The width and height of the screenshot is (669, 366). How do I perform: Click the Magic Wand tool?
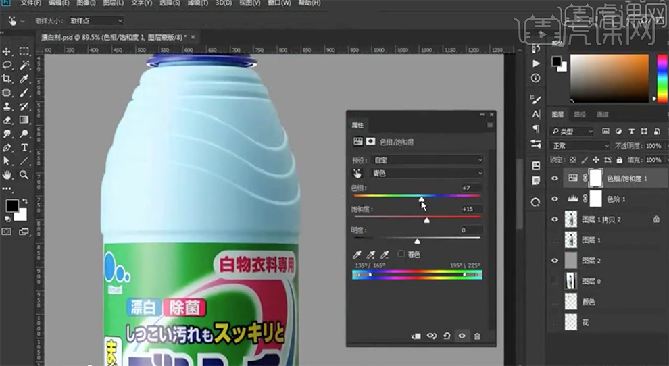24,66
